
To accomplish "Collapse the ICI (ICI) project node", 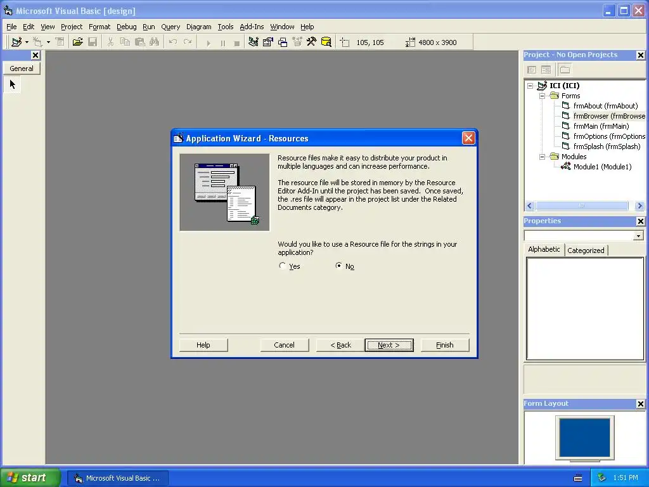I will click(530, 86).
